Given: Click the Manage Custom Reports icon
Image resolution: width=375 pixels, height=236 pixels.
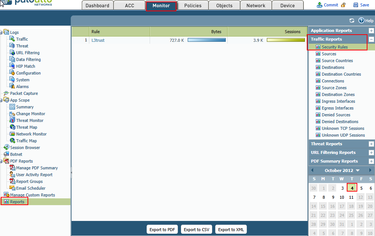Looking at the screenshot, I should point(6,195).
